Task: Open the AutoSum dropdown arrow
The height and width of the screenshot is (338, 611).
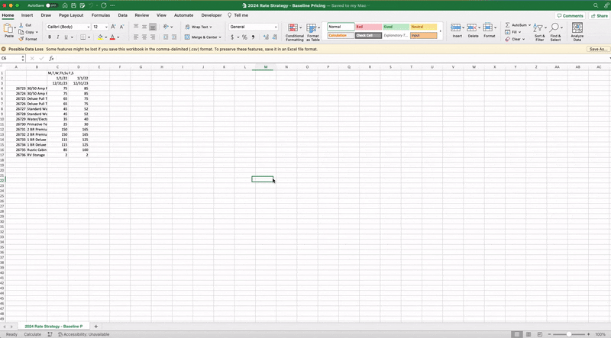Action: point(530,24)
